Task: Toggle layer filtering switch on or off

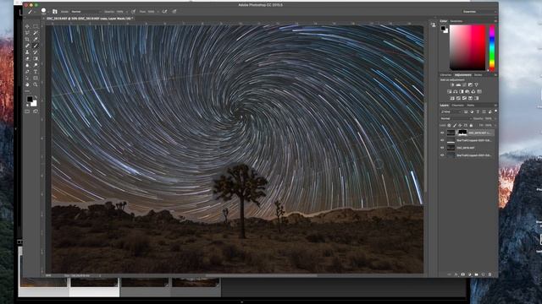Action: (495, 111)
